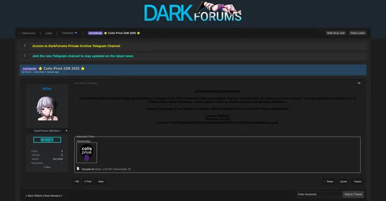
Task: Click thread title Colis Privé 22M 2025 header
Action: pyautogui.click(x=62, y=69)
